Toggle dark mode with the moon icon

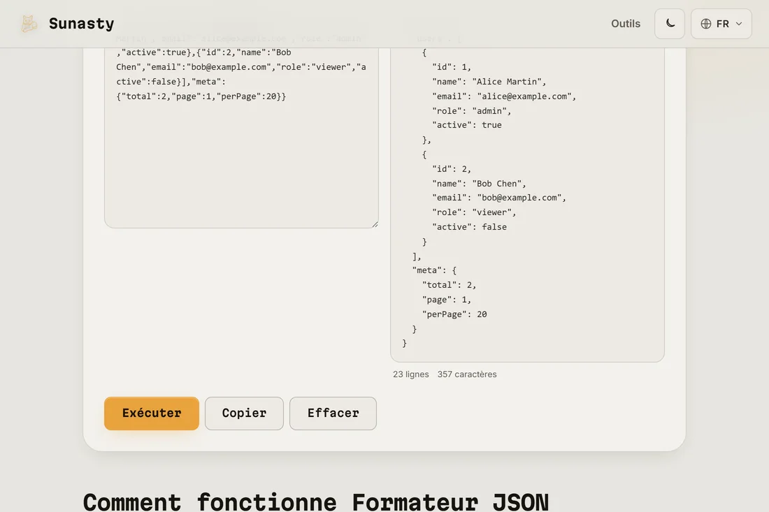click(670, 24)
